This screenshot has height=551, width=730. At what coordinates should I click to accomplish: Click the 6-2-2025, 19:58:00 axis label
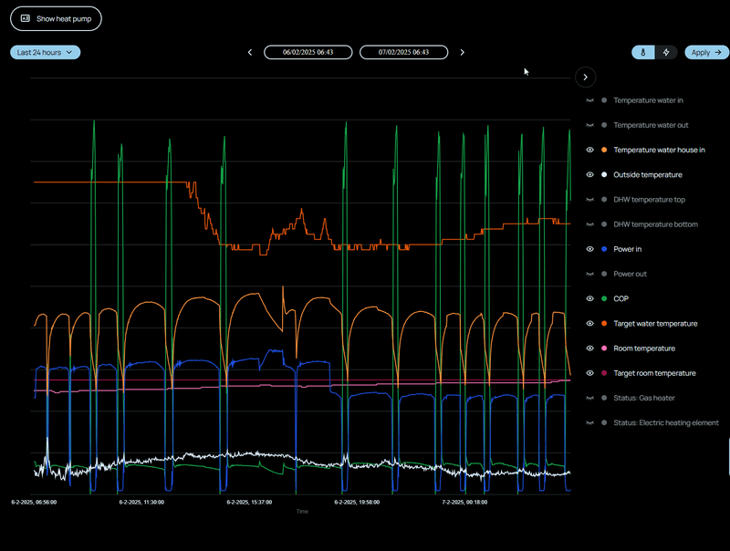click(357, 502)
